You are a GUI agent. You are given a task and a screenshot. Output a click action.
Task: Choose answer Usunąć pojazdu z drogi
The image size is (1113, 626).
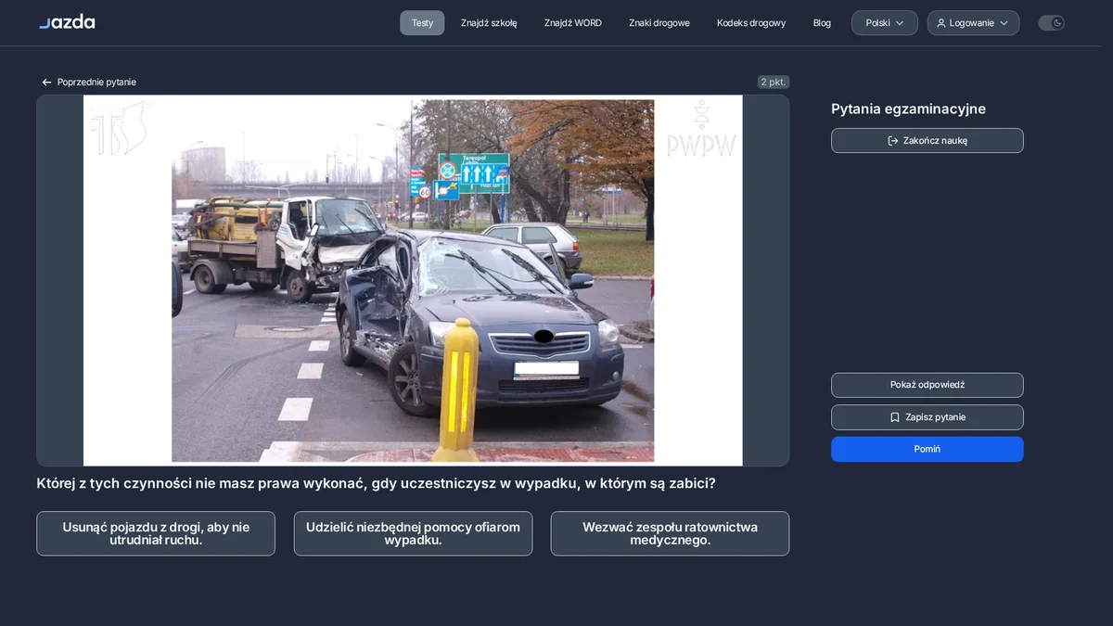(156, 533)
